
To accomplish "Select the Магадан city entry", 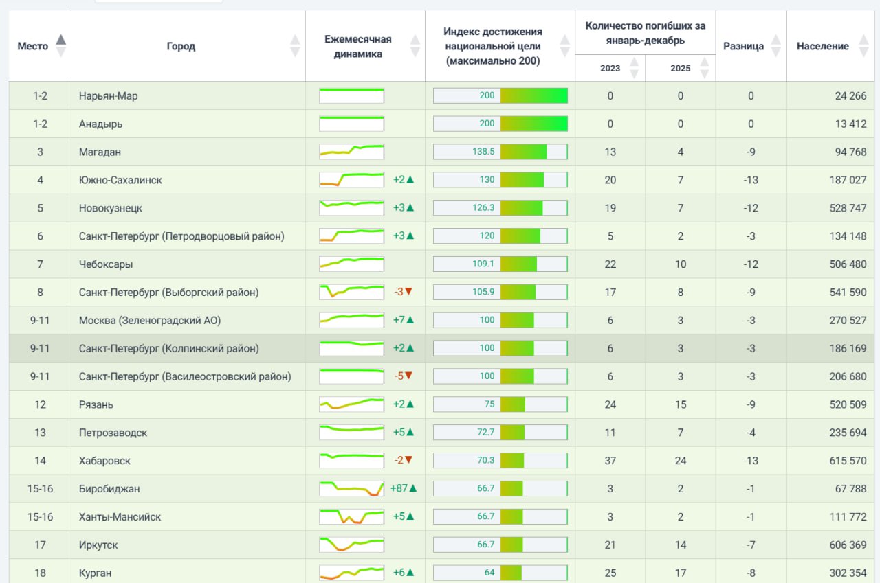I will click(100, 152).
